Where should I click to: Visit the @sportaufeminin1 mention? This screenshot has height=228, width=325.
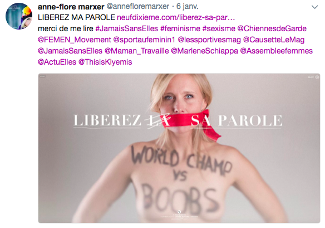(144, 40)
